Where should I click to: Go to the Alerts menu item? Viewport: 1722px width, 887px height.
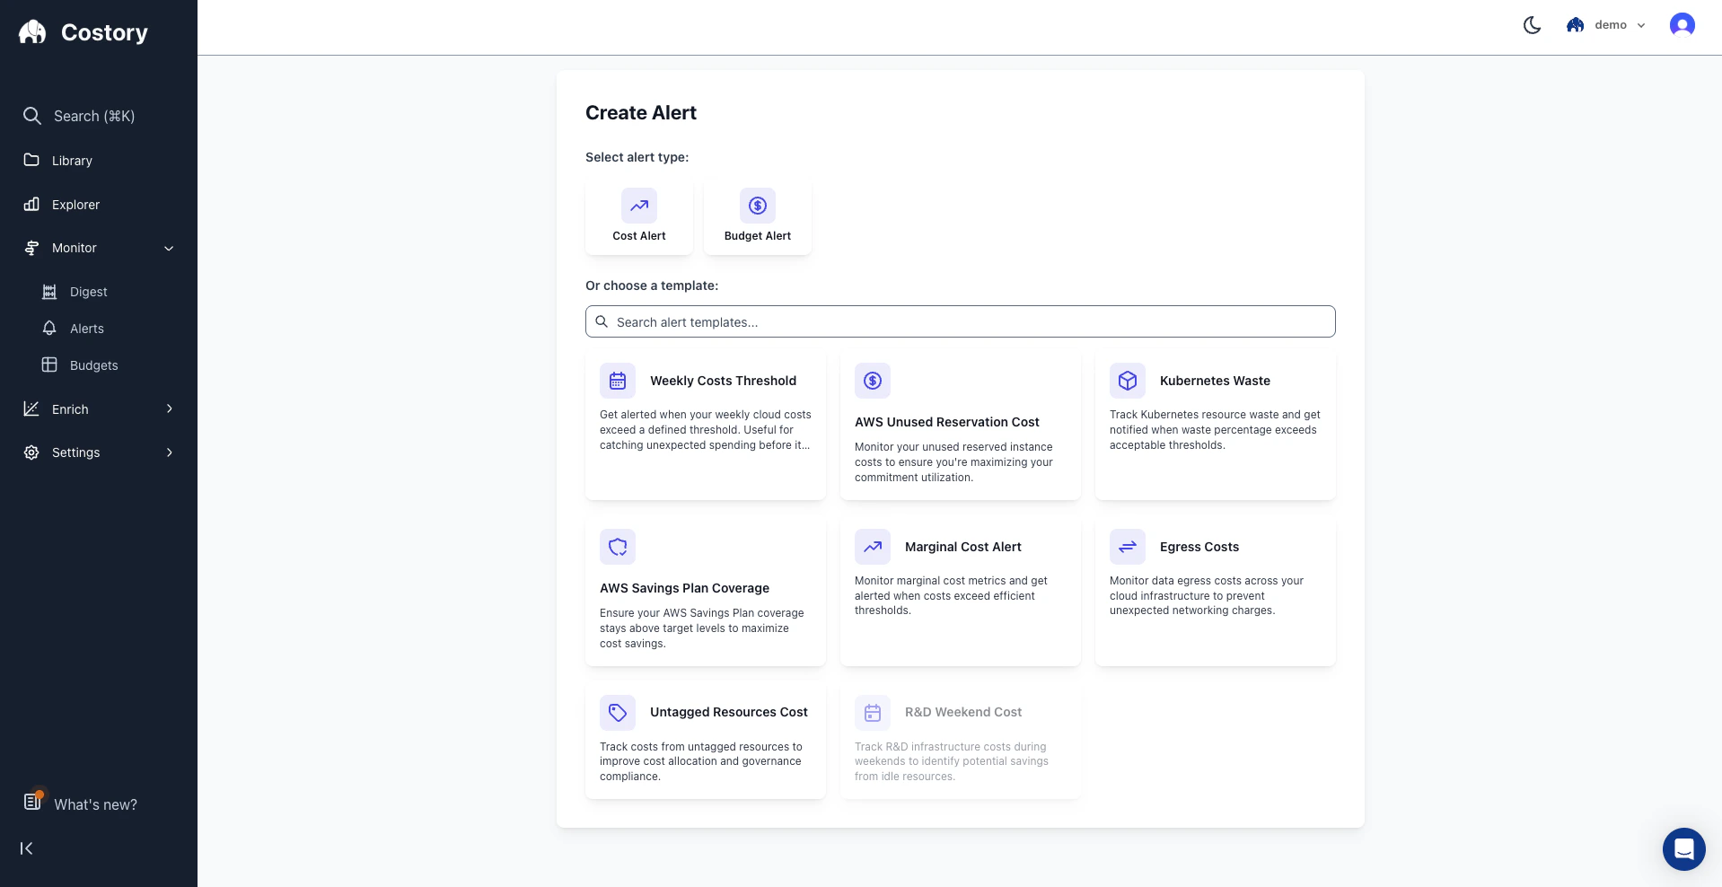coord(87,329)
